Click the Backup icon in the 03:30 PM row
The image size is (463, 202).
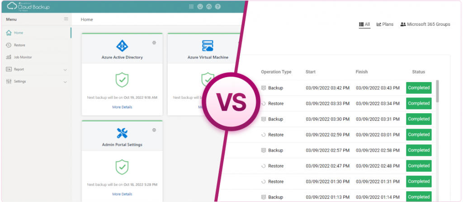click(x=264, y=119)
